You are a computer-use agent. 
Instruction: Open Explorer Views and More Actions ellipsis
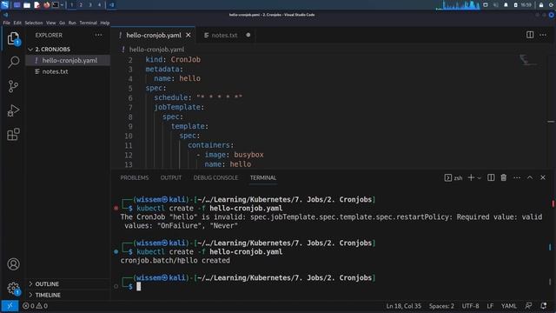pos(98,35)
